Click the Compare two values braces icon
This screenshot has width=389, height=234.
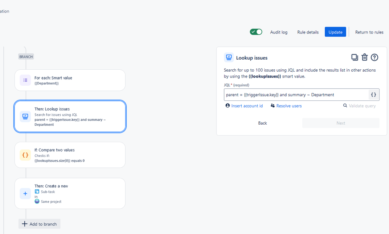(25, 155)
